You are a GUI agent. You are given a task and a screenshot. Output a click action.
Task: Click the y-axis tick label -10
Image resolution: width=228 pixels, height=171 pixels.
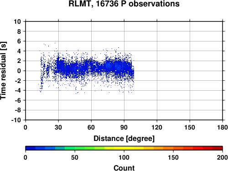tap(16, 120)
